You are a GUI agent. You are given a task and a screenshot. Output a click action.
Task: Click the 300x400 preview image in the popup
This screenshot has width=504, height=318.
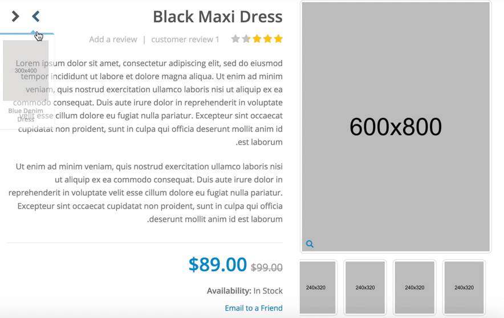pyautogui.click(x=26, y=70)
